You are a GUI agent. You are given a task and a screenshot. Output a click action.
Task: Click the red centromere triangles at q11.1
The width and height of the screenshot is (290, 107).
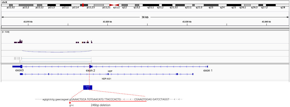pos(114,5)
